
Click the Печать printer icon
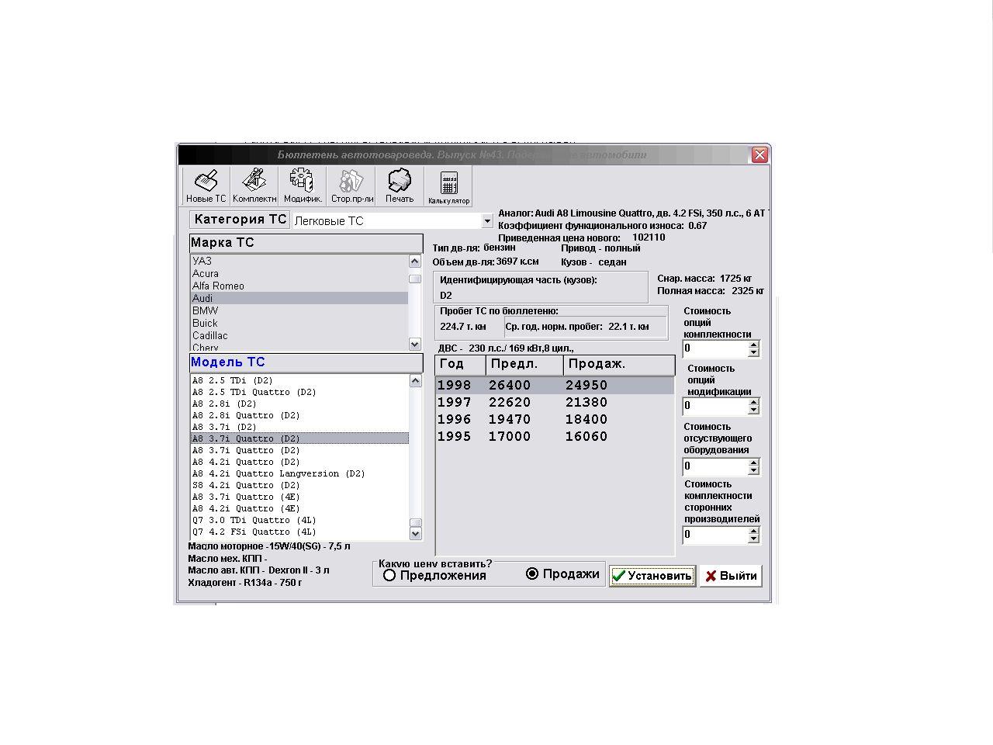tap(400, 186)
